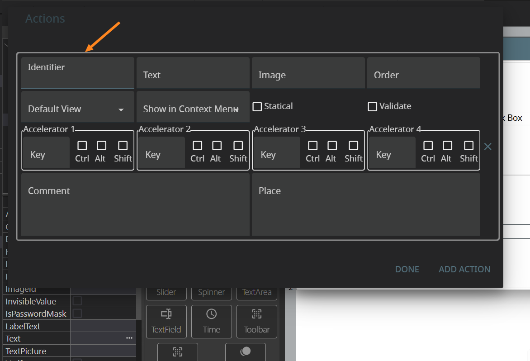Toggle Shift for Accelerator 4
530x361 pixels.
pyautogui.click(x=469, y=146)
